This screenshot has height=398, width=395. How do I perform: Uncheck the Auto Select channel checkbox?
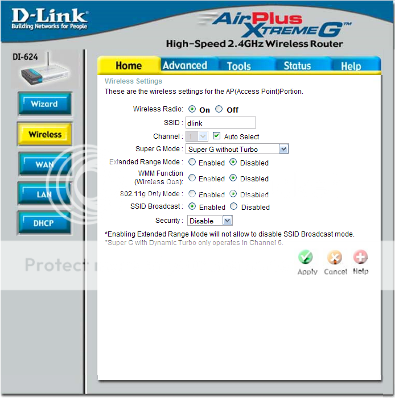click(216, 136)
